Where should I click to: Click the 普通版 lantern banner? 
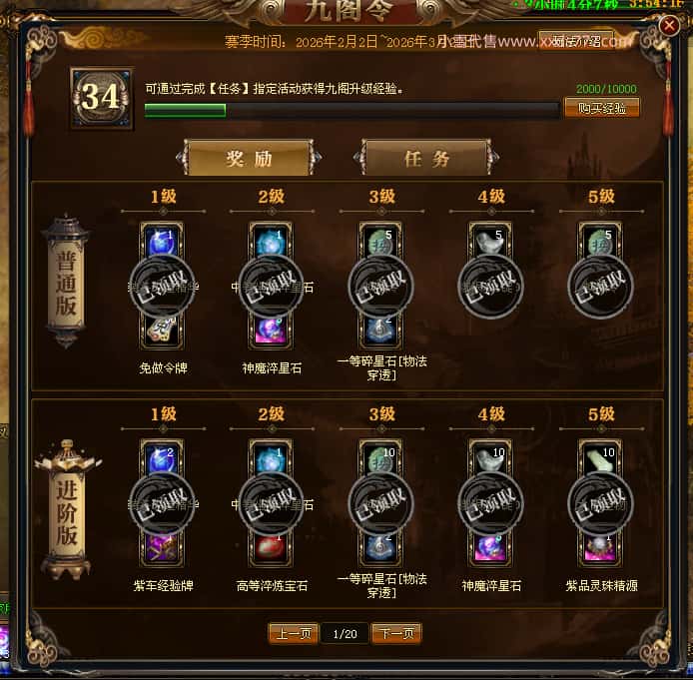66,282
